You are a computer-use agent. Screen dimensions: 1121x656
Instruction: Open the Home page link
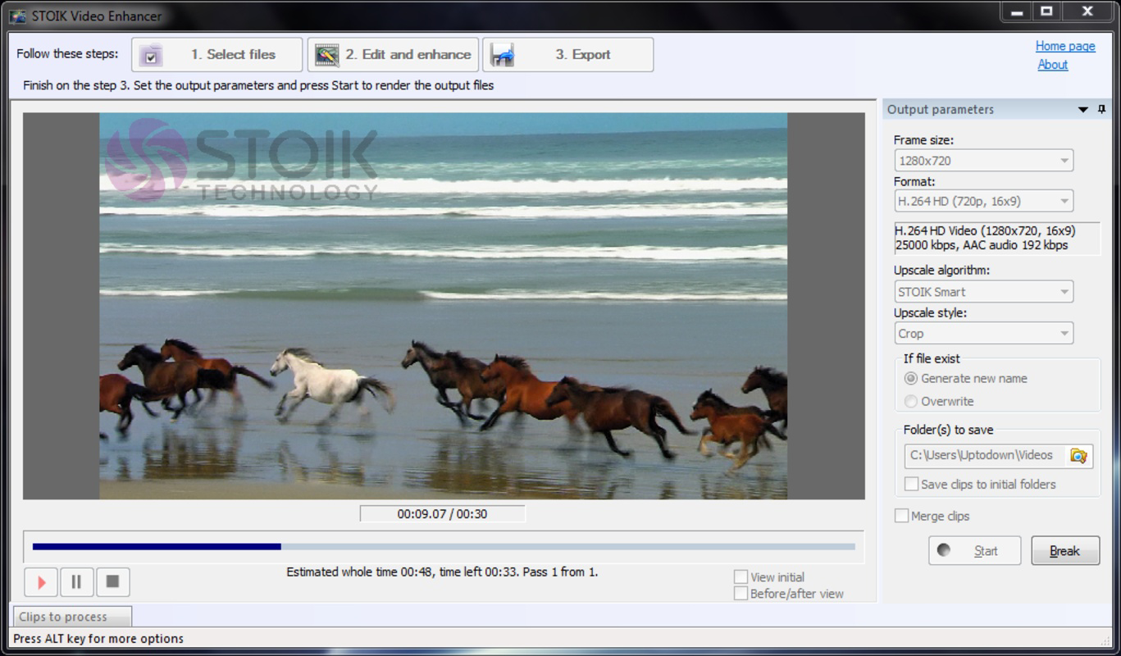[x=1065, y=46]
